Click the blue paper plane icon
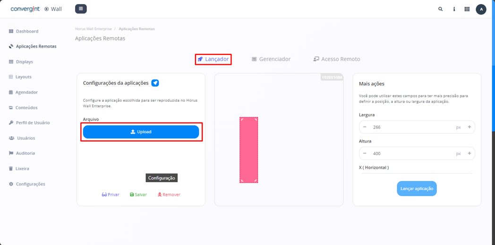The image size is (495, 245). point(155,83)
